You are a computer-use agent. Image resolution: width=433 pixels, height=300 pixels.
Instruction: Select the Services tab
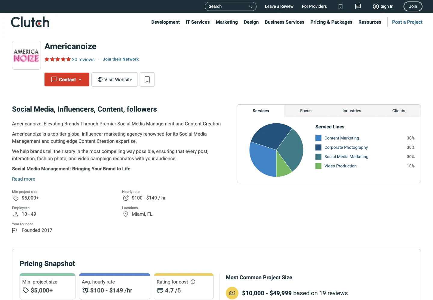click(261, 111)
